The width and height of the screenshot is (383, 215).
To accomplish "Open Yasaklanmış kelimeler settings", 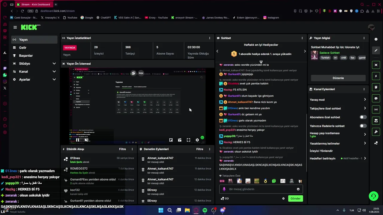I will point(338,143).
